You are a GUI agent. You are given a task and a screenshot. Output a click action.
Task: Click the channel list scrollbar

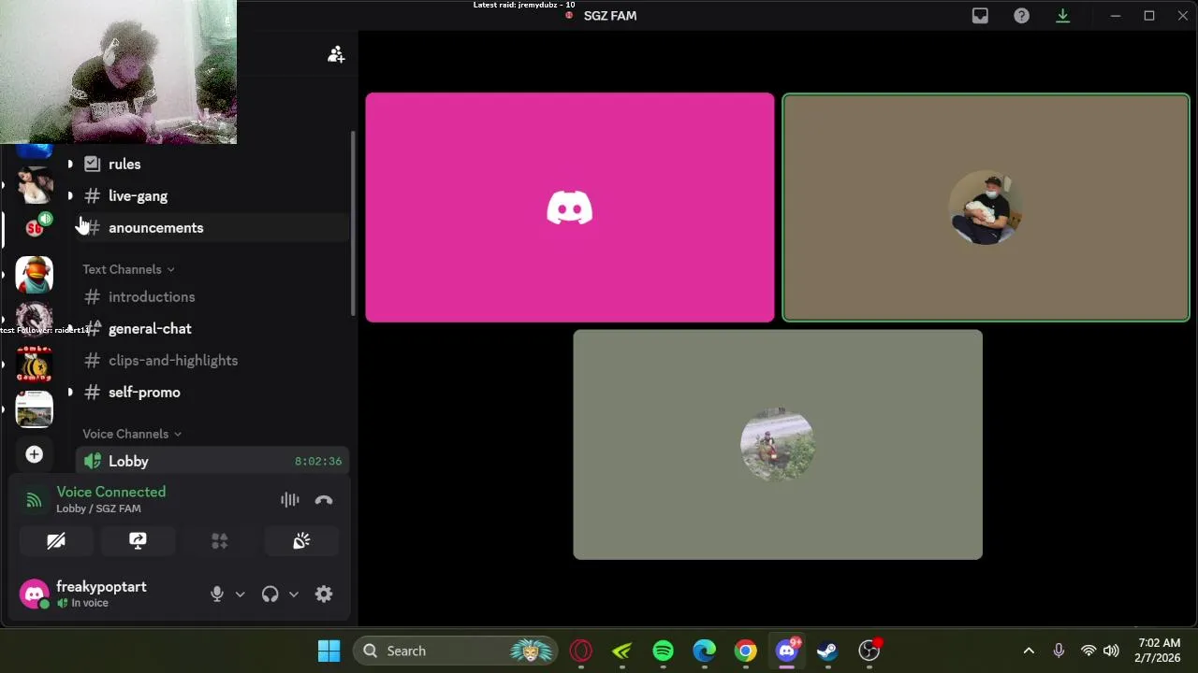click(353, 222)
